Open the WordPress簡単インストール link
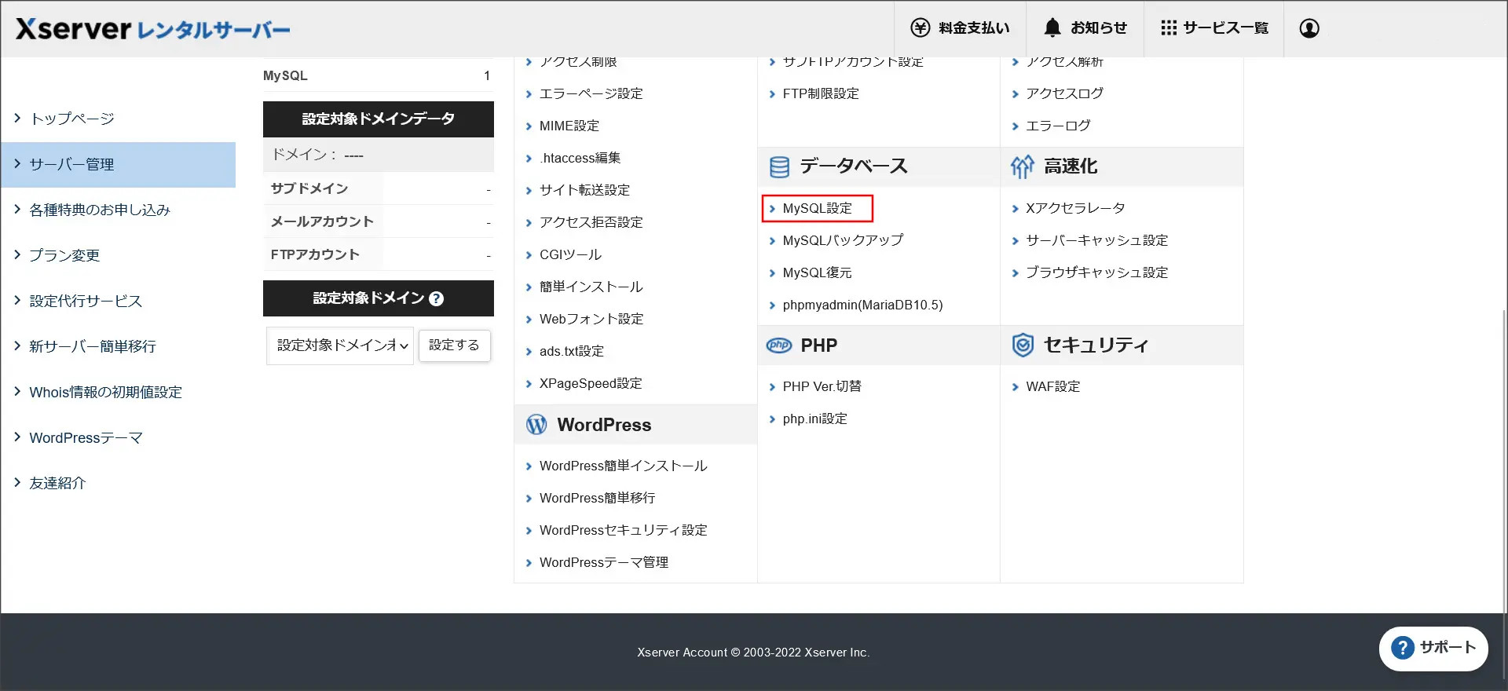This screenshot has width=1508, height=691. click(623, 466)
